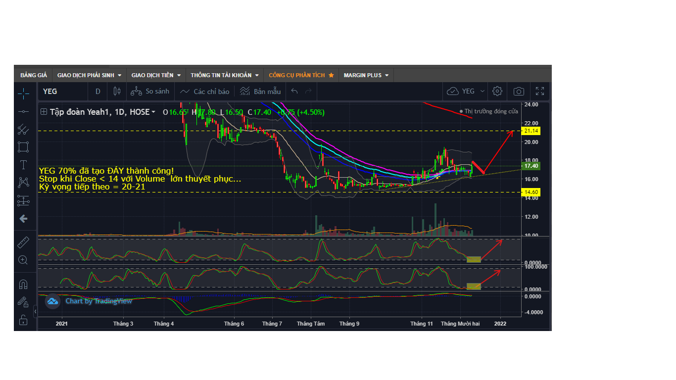This screenshot has width=676, height=380.
Task: Open chart settings gear
Action: point(497,91)
